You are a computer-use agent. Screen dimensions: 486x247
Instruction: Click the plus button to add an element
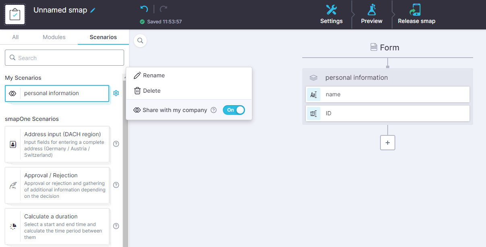pos(387,142)
